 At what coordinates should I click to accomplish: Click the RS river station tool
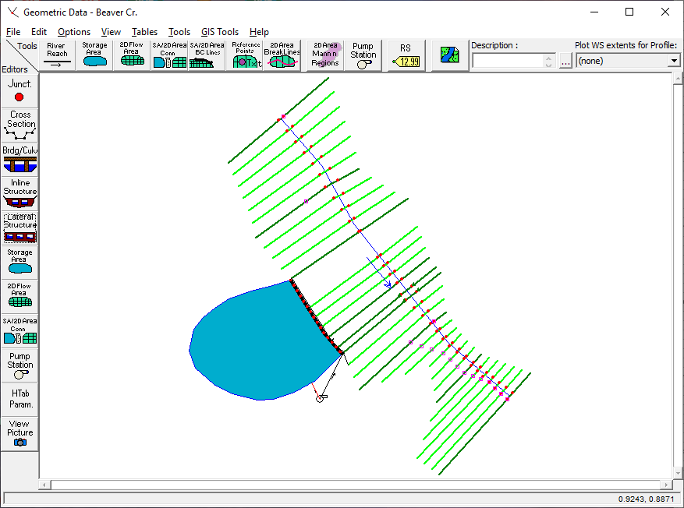pos(406,56)
